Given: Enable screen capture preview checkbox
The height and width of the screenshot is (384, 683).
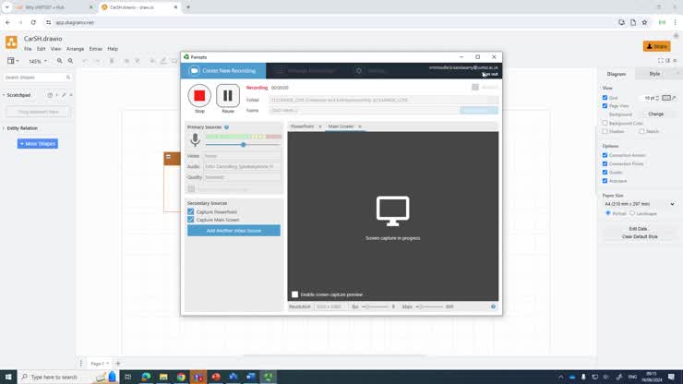Looking at the screenshot, I should 295,294.
